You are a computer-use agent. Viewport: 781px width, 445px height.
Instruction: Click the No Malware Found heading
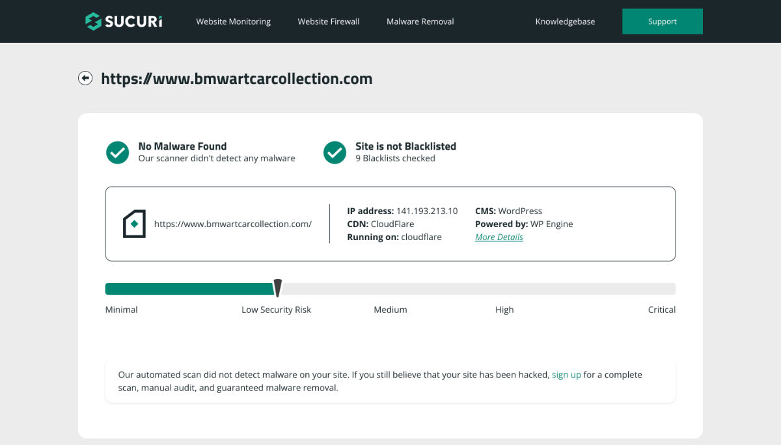point(182,146)
